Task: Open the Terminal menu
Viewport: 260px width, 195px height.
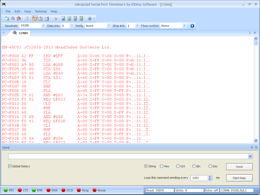Action: pyautogui.click(x=41, y=11)
